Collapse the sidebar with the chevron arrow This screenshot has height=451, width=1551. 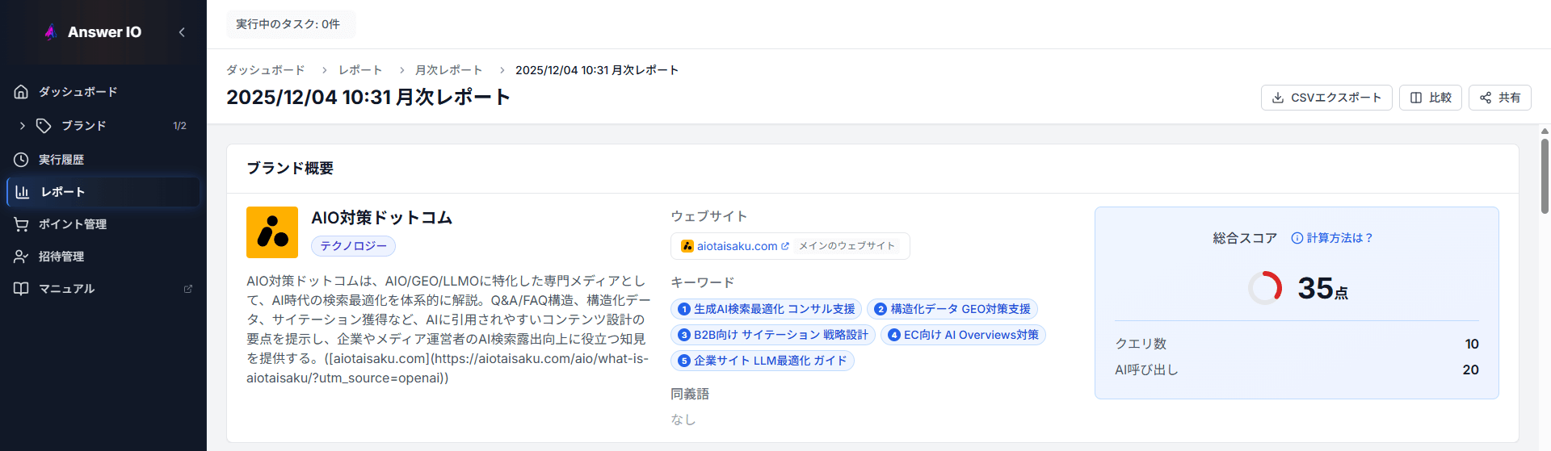tap(182, 32)
